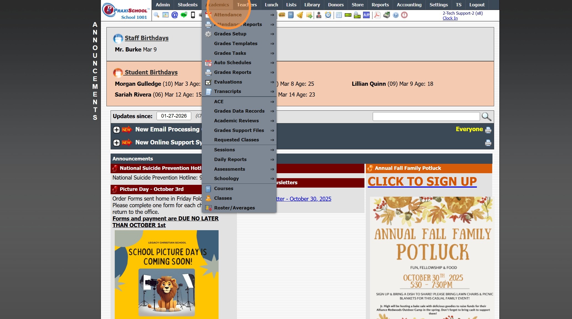Expand the New Online Support update

coord(117,143)
